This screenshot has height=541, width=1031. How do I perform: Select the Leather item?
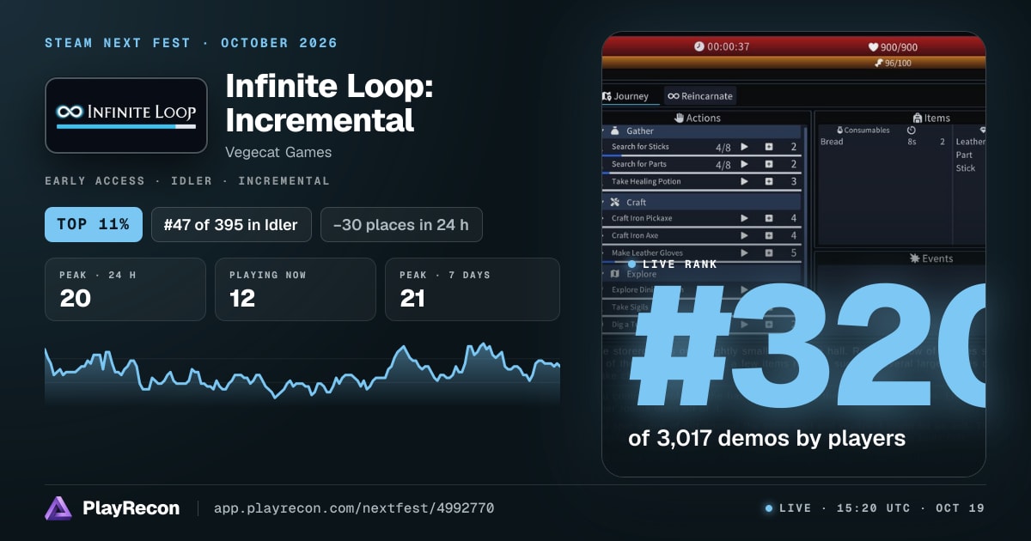coord(971,142)
